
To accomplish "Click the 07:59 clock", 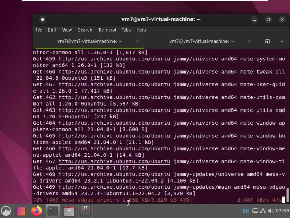I will 282,211.
